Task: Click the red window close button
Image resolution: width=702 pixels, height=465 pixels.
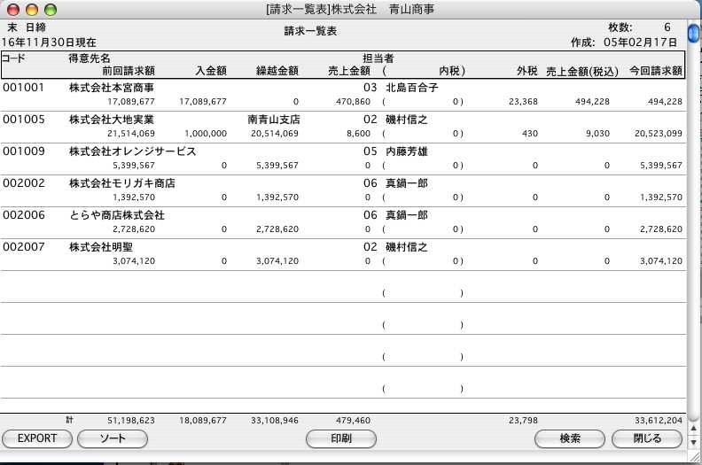Action: click(x=12, y=9)
